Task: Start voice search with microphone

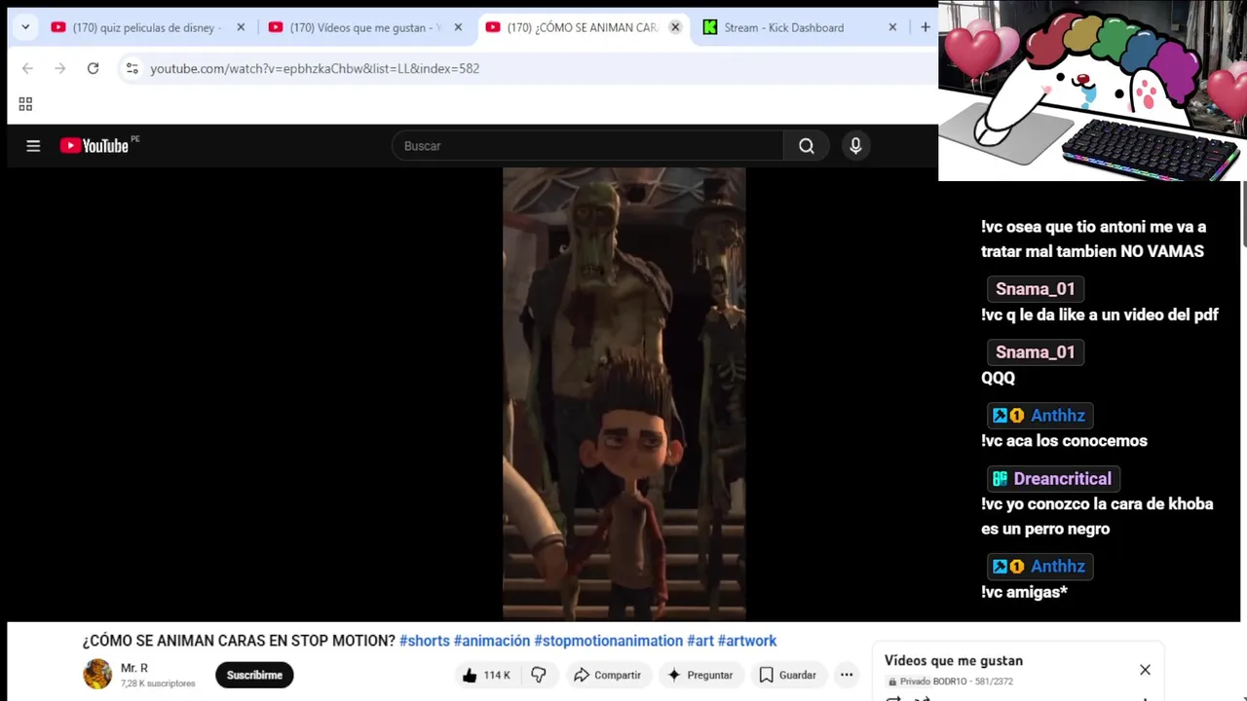Action: pos(855,146)
